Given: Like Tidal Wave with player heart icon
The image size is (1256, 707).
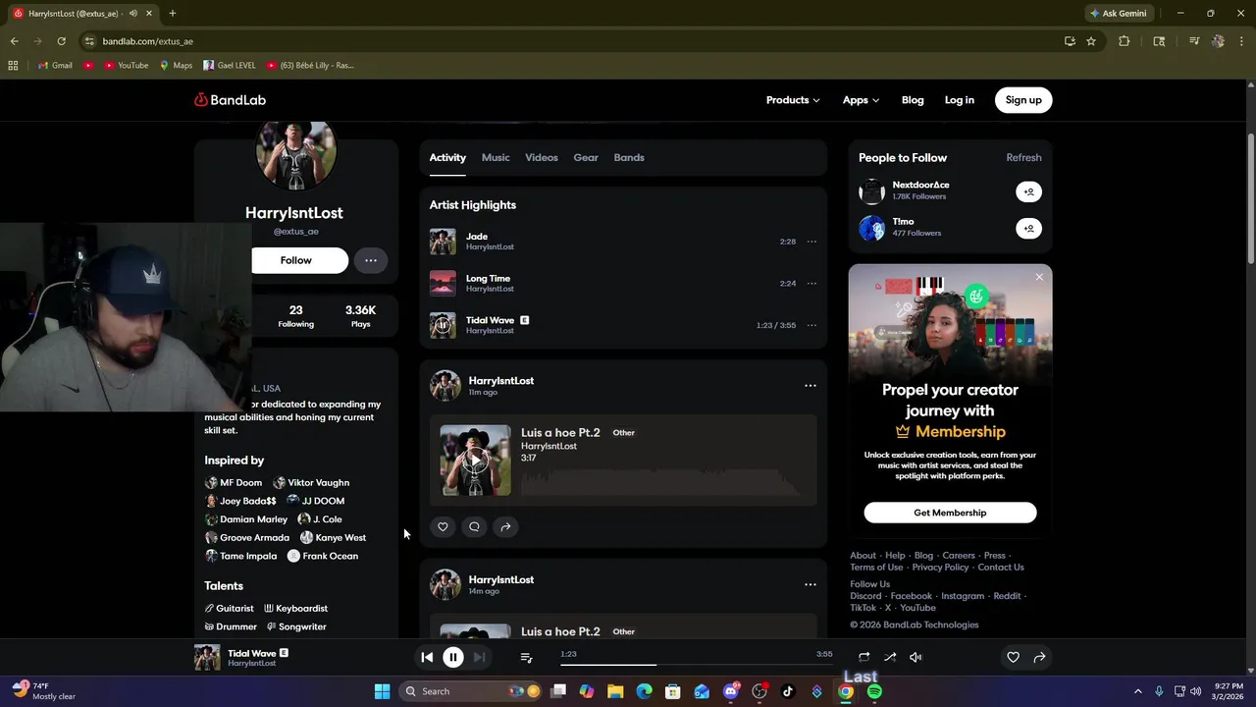Looking at the screenshot, I should tap(1013, 657).
